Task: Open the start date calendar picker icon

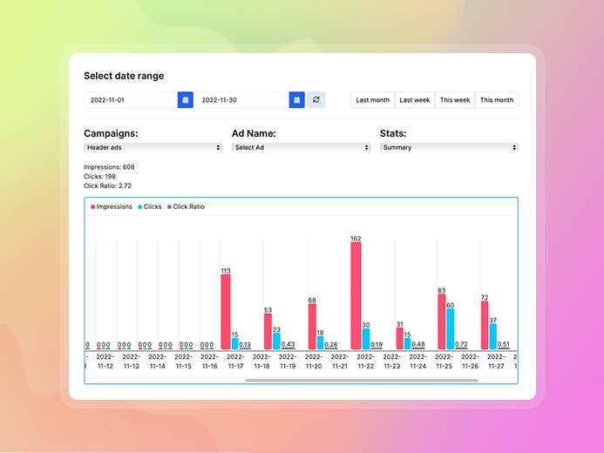Action: tap(186, 100)
